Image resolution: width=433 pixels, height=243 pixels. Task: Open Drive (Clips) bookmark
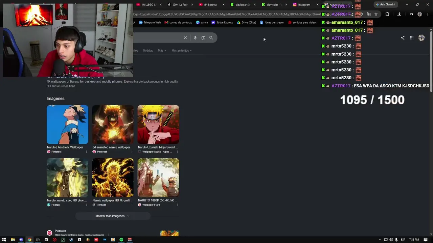coord(247,23)
